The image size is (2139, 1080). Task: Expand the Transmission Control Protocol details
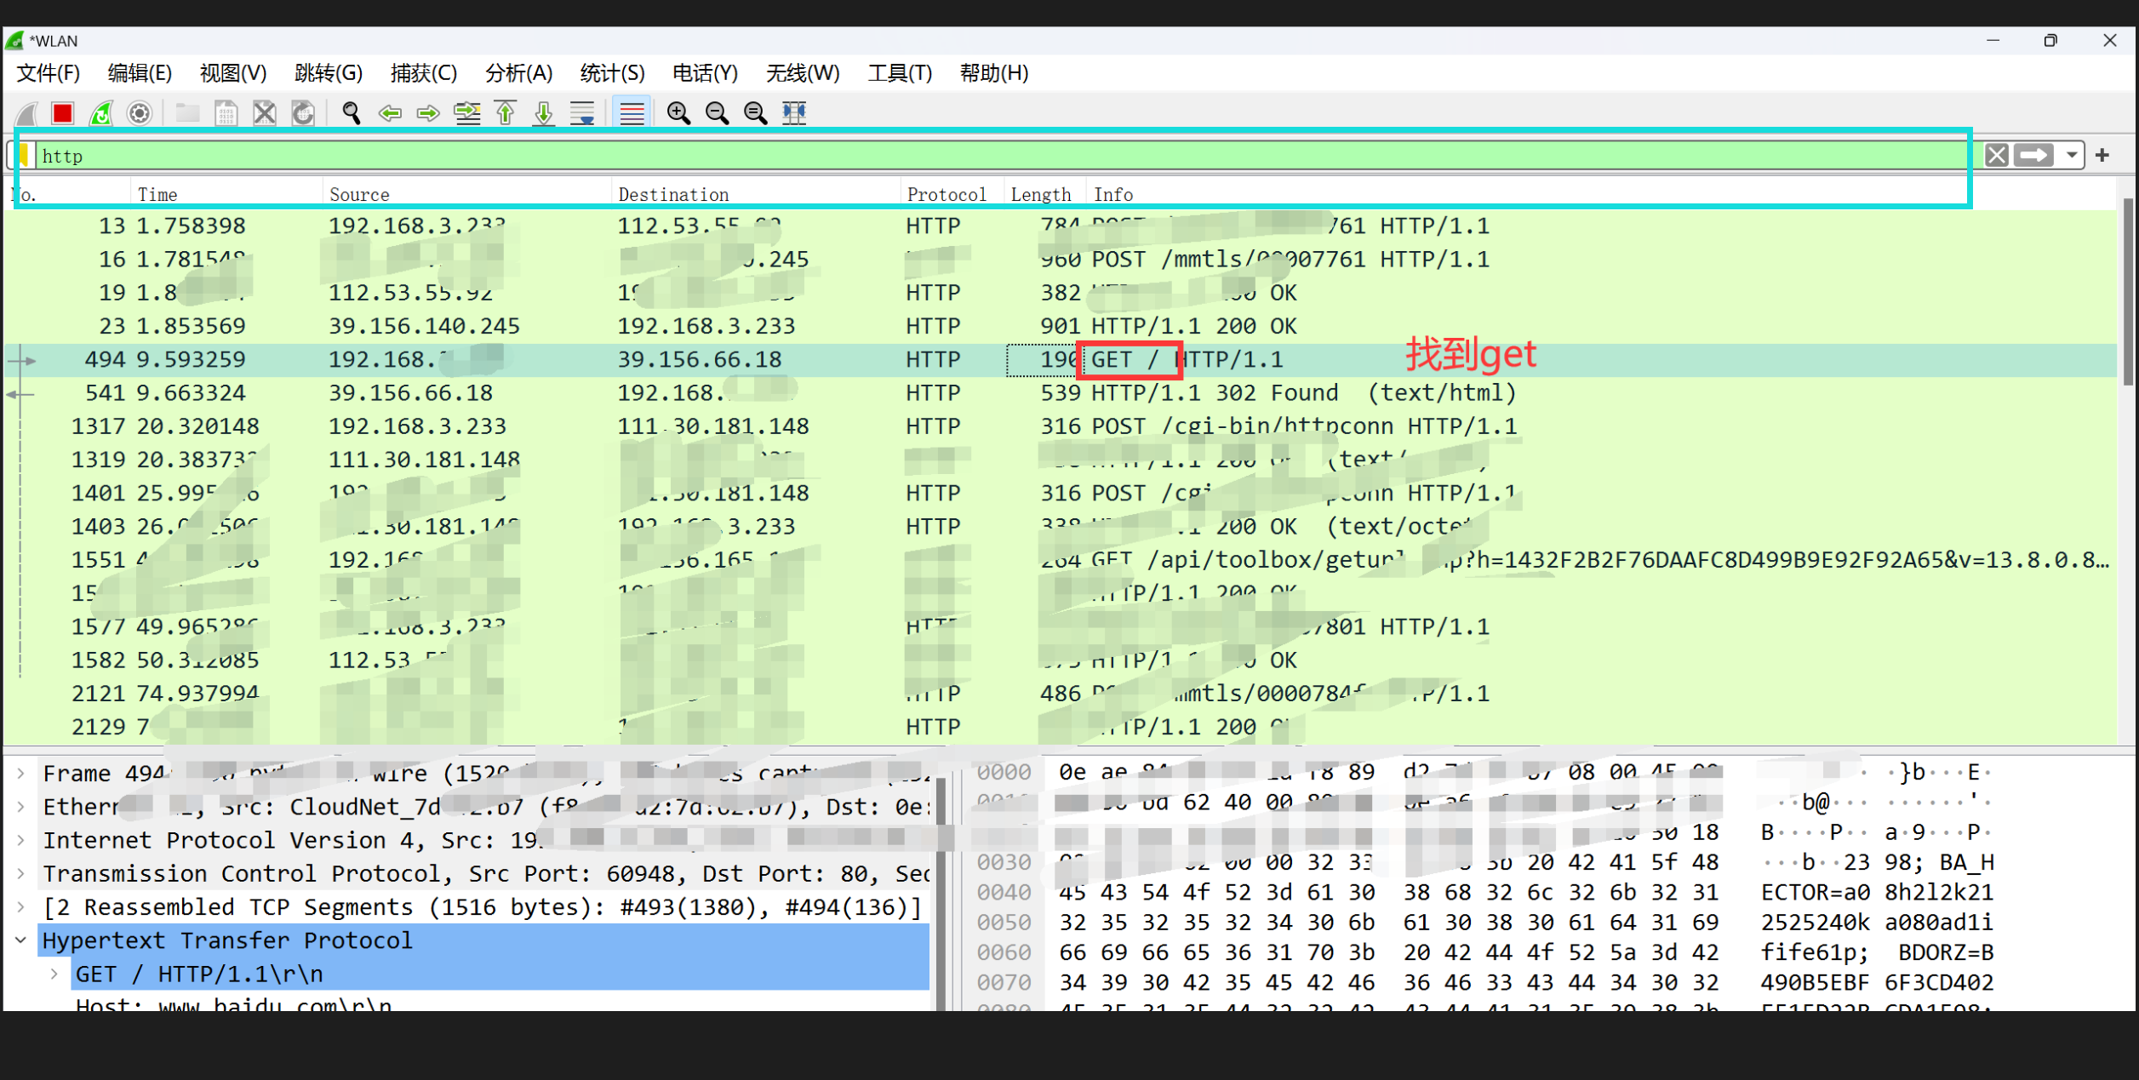20,873
